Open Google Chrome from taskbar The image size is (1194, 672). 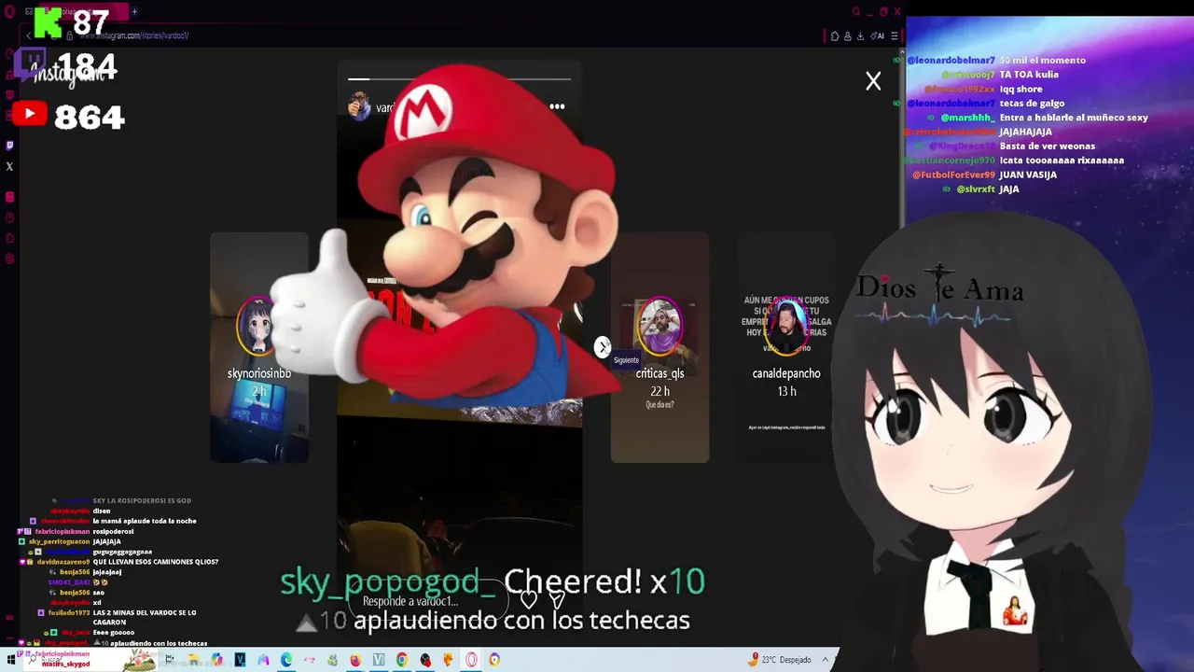point(402,660)
